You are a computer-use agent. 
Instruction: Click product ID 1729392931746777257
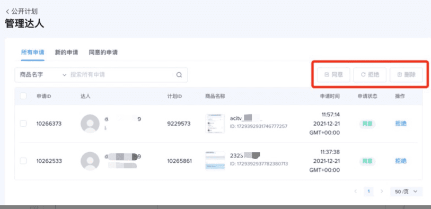pos(259,126)
